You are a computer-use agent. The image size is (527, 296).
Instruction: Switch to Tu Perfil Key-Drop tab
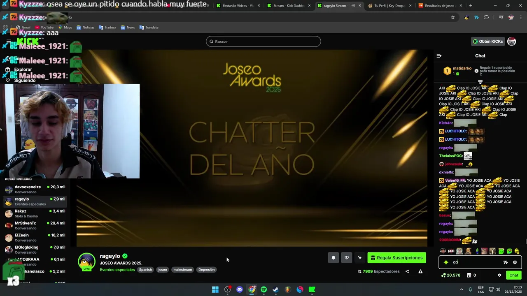click(x=389, y=6)
